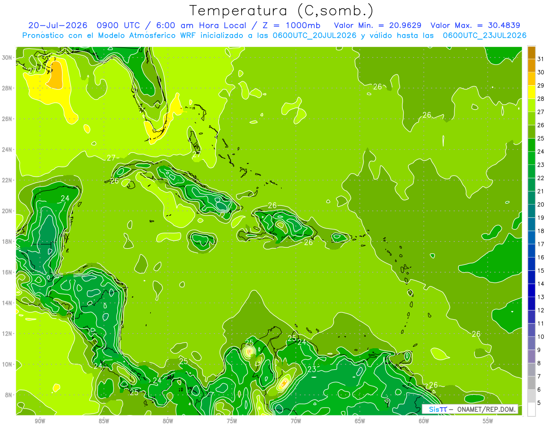Screen dimensions: 553x427
Task: Click the 20N latitude axis label
Action: click(x=7, y=211)
